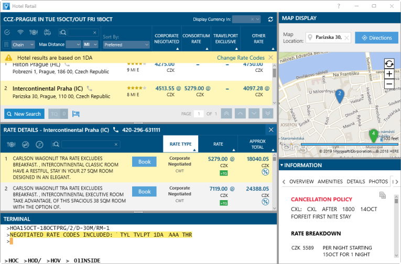Click the green +TQ badge under 5279.00

pyautogui.click(x=223, y=173)
